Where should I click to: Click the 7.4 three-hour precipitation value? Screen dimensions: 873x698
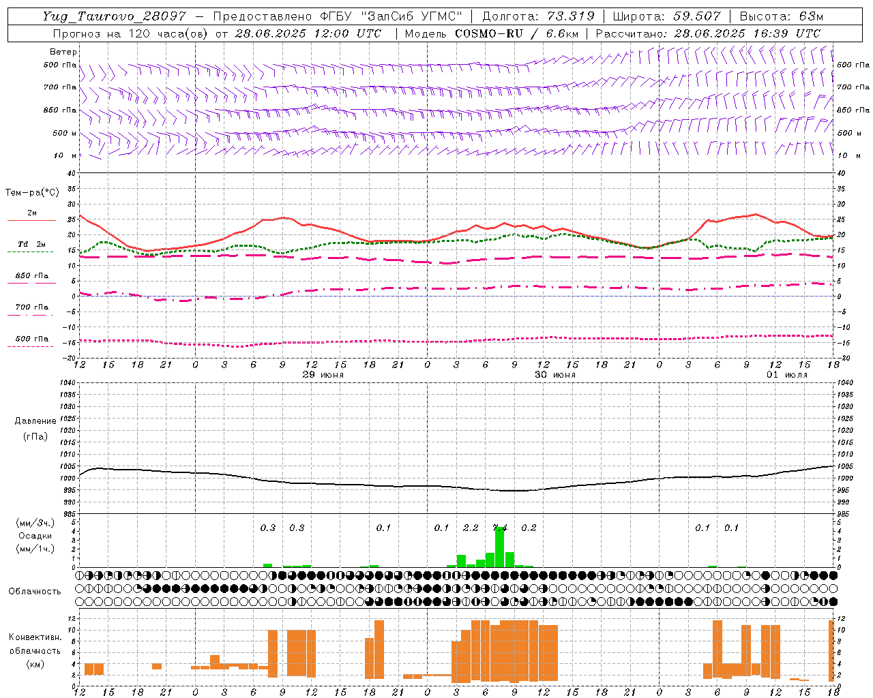(500, 528)
